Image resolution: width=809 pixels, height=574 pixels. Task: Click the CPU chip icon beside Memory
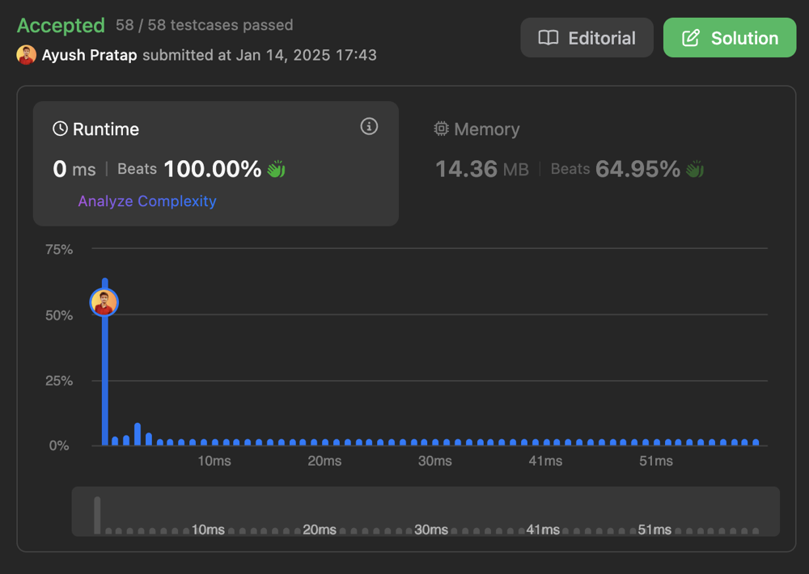point(441,129)
